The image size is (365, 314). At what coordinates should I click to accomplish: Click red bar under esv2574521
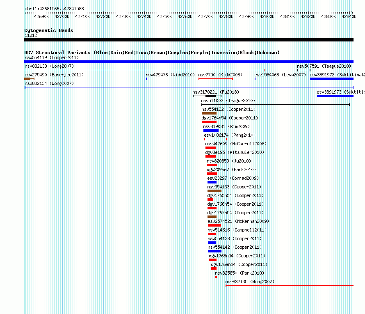(x=214, y=225)
